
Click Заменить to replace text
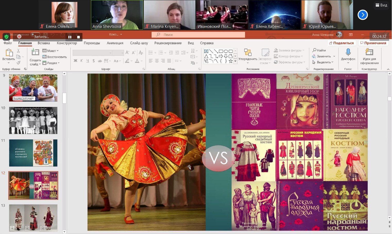(x=324, y=56)
